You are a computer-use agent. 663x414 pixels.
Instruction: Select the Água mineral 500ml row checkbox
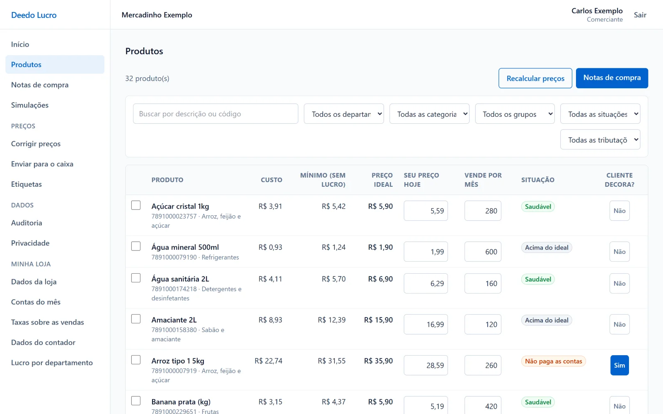point(136,246)
